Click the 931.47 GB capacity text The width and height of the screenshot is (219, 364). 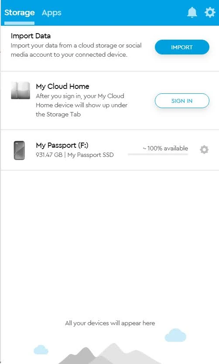[49, 155]
